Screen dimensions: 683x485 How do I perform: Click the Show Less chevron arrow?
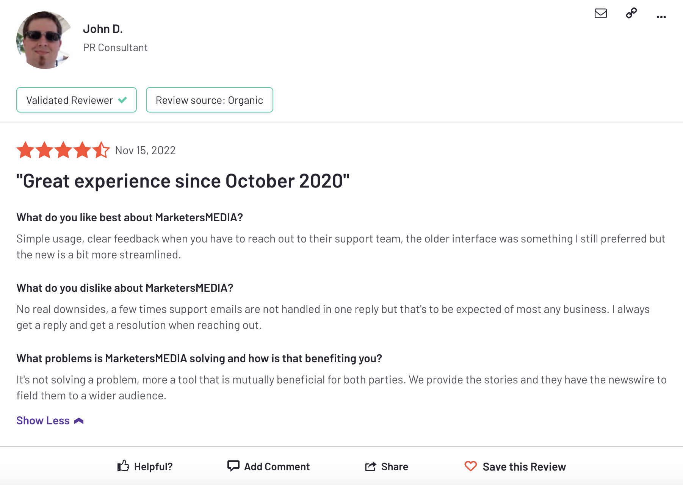coord(79,421)
